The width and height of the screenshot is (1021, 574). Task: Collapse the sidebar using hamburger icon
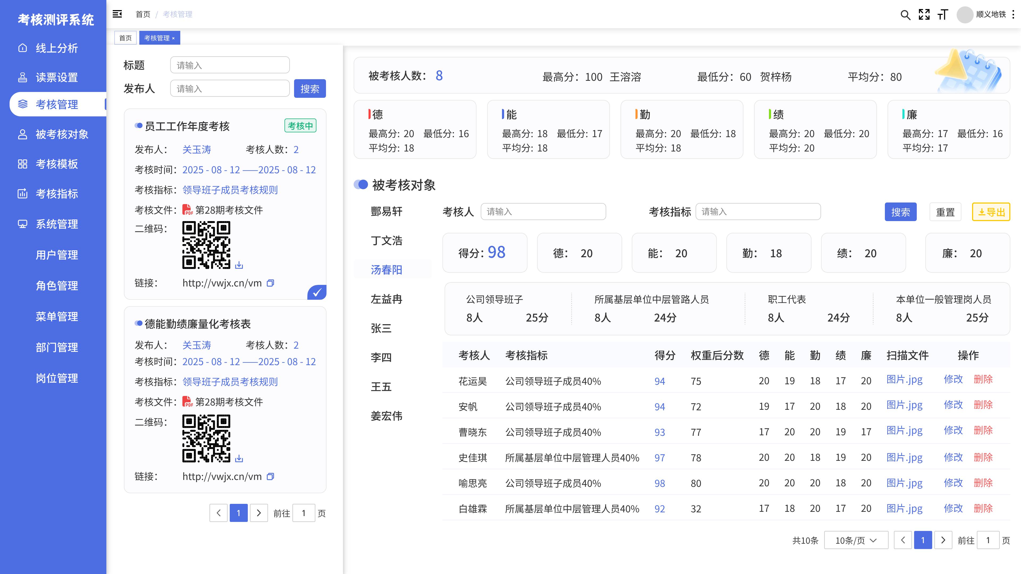117,14
